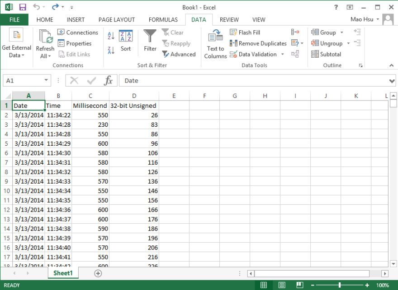
Task: Open Group dropdown arrow
Action: point(341,32)
